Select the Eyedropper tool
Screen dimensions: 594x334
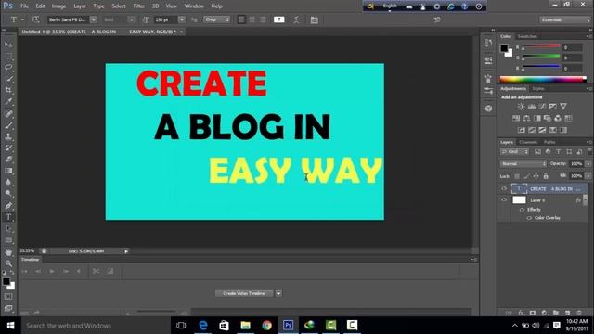click(x=8, y=101)
